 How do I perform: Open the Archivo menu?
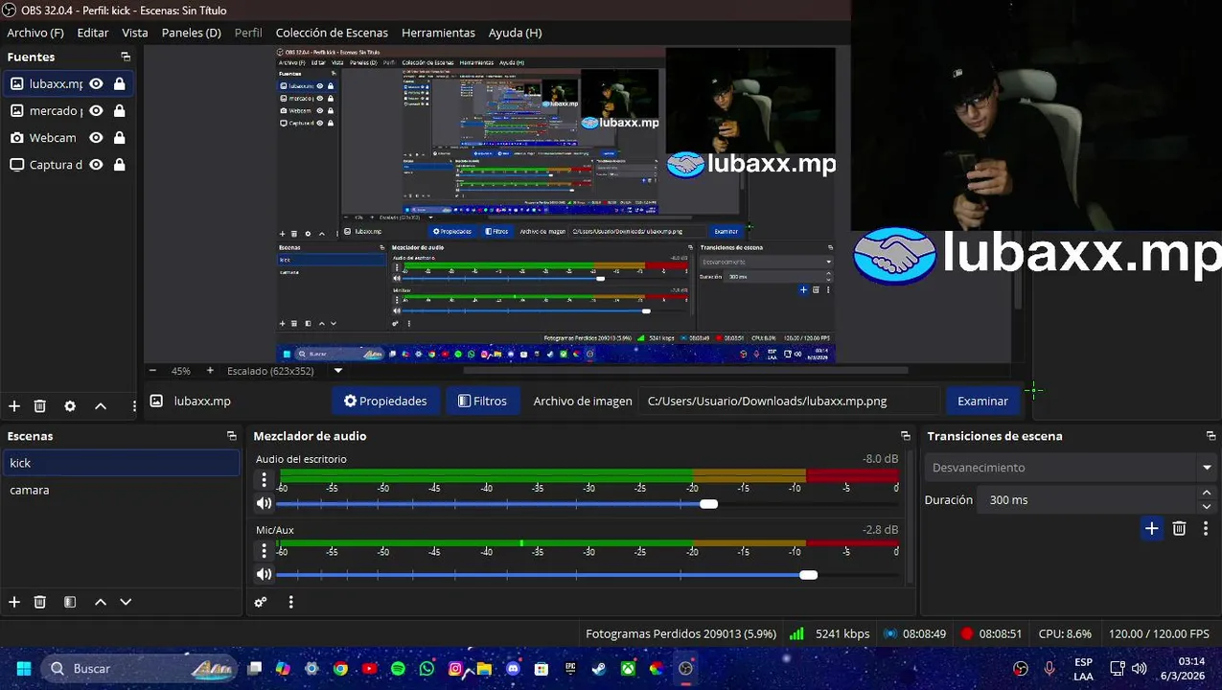pos(35,33)
